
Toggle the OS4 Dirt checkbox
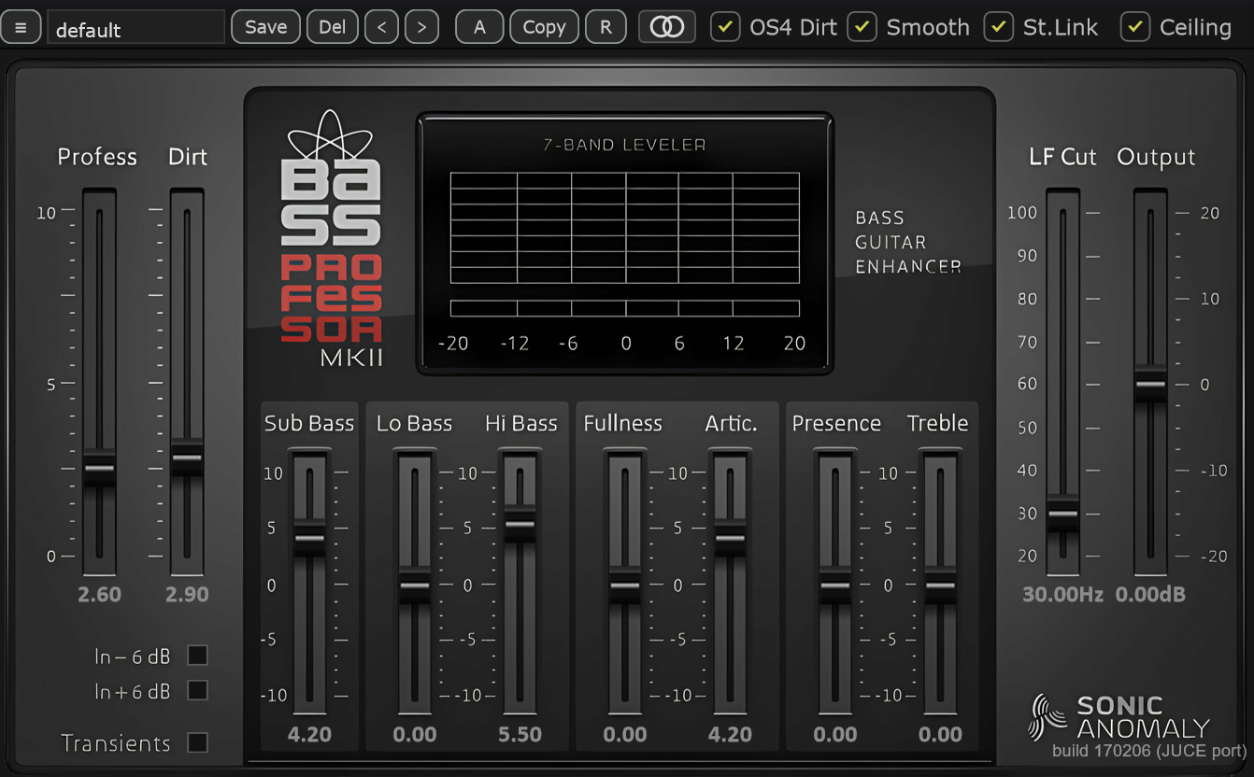(x=725, y=27)
